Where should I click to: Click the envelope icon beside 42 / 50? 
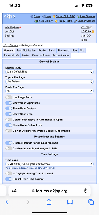[90, 27]
